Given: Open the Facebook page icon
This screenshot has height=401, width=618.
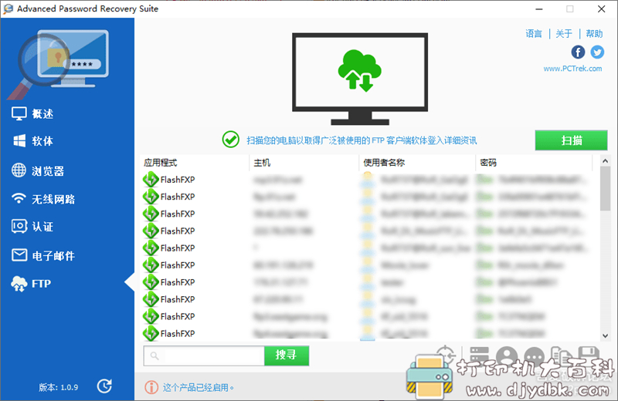Looking at the screenshot, I should coord(578,52).
